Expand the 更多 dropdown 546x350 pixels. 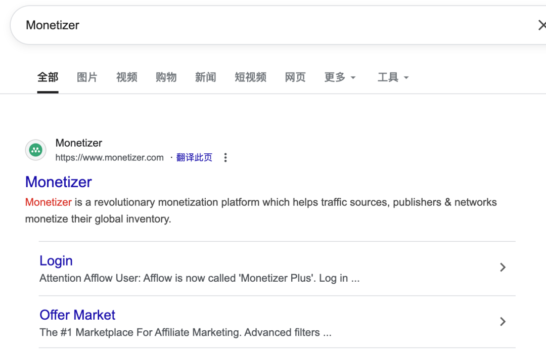point(340,77)
